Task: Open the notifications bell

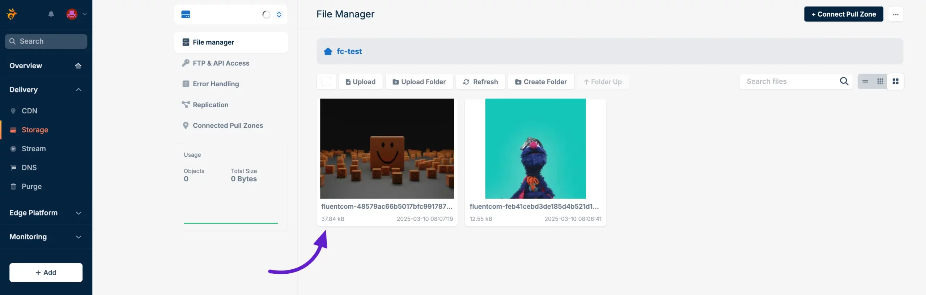Action: pyautogui.click(x=51, y=14)
